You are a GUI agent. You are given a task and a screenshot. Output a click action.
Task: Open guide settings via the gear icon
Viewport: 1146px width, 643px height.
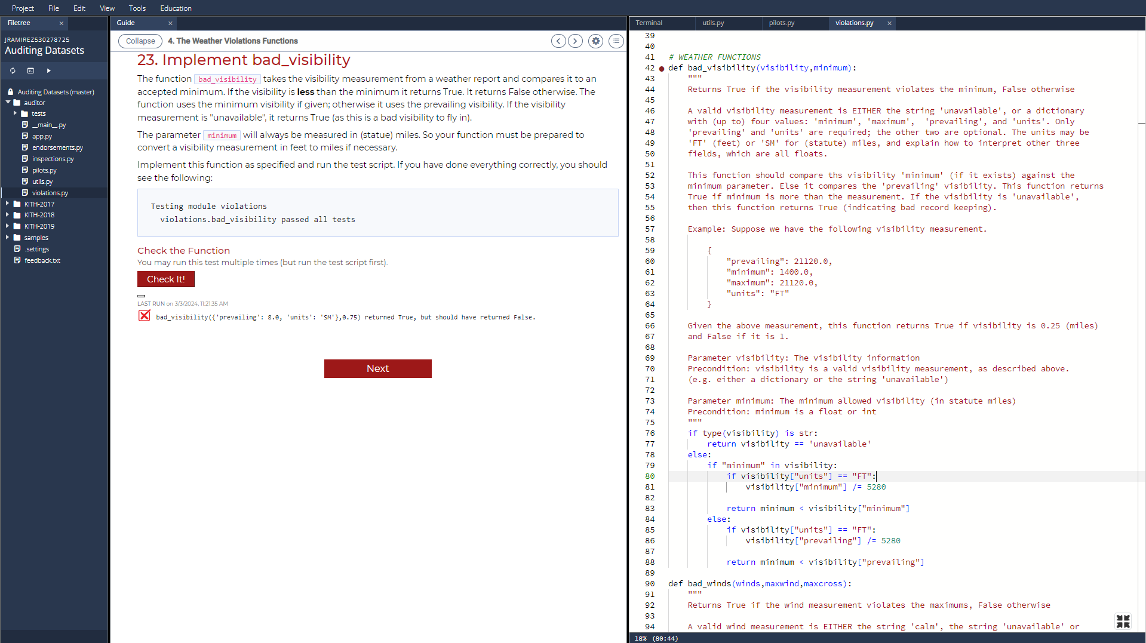pyautogui.click(x=595, y=41)
